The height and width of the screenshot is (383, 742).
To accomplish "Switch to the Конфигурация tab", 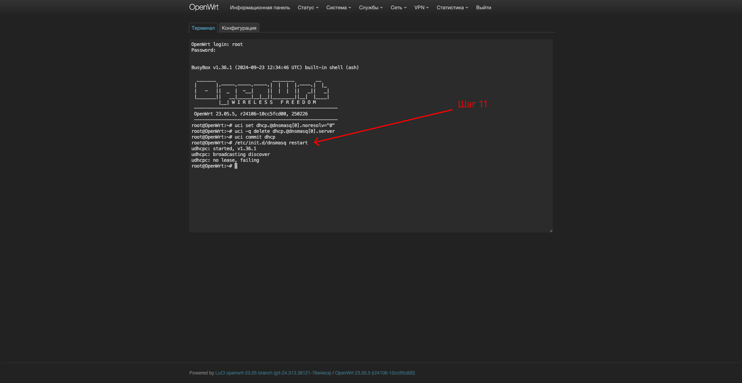I will coord(239,28).
